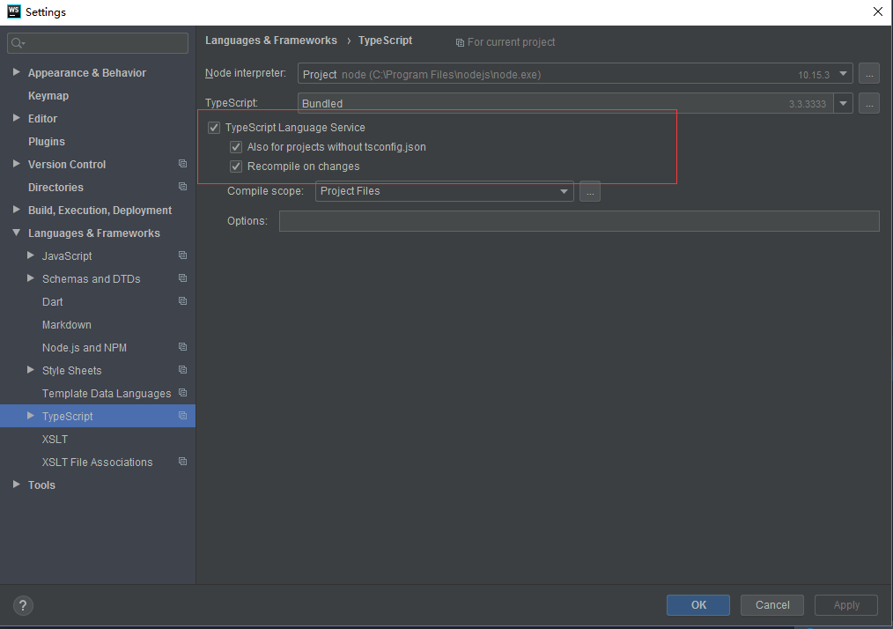
Task: Open XSLT File Associations page
Action: (x=98, y=462)
